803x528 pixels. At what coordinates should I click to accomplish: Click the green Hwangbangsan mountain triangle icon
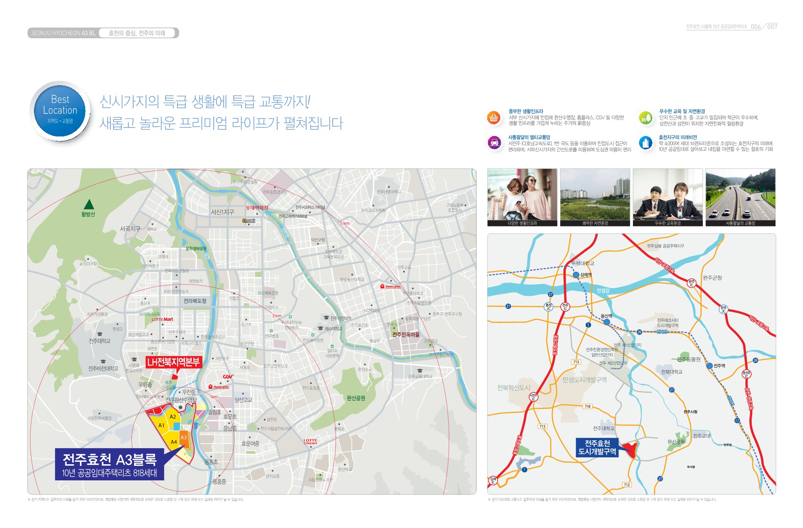(88, 204)
